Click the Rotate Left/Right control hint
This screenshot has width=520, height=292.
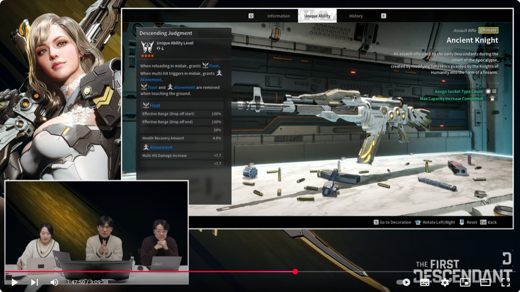coord(435,222)
